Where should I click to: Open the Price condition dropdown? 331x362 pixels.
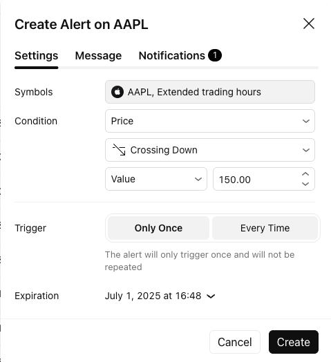[x=210, y=121]
